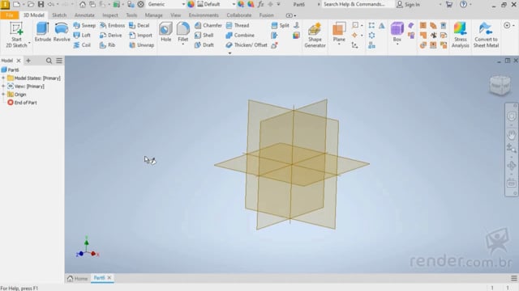
Task: Launch the Derive command
Action: [x=110, y=35]
